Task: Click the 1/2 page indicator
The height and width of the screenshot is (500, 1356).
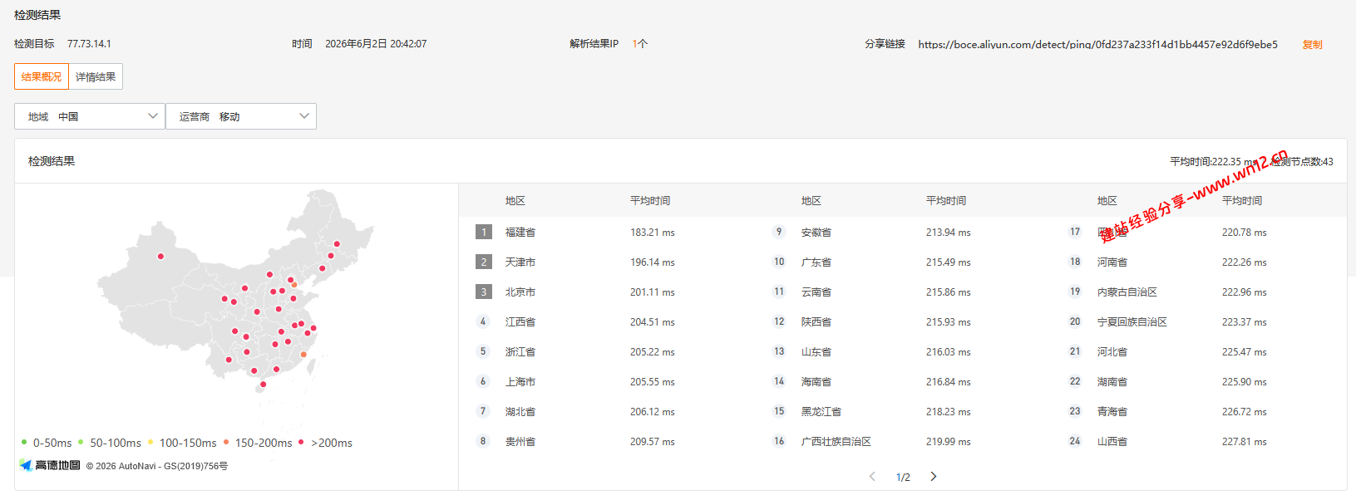Action: tap(903, 478)
